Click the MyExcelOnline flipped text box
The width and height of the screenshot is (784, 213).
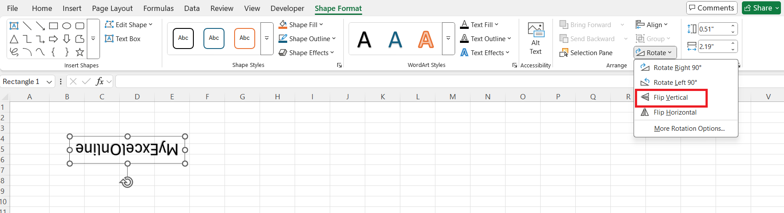127,150
